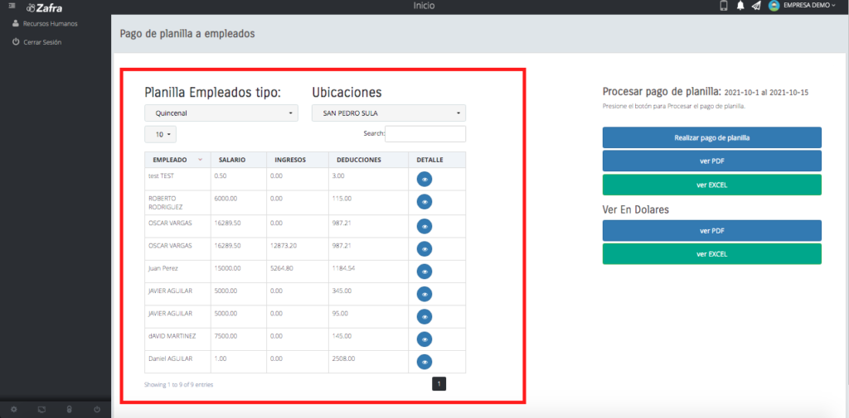Viewport: 849px width, 418px height.
Task: Click deductions value 115.00
Action: coord(342,199)
